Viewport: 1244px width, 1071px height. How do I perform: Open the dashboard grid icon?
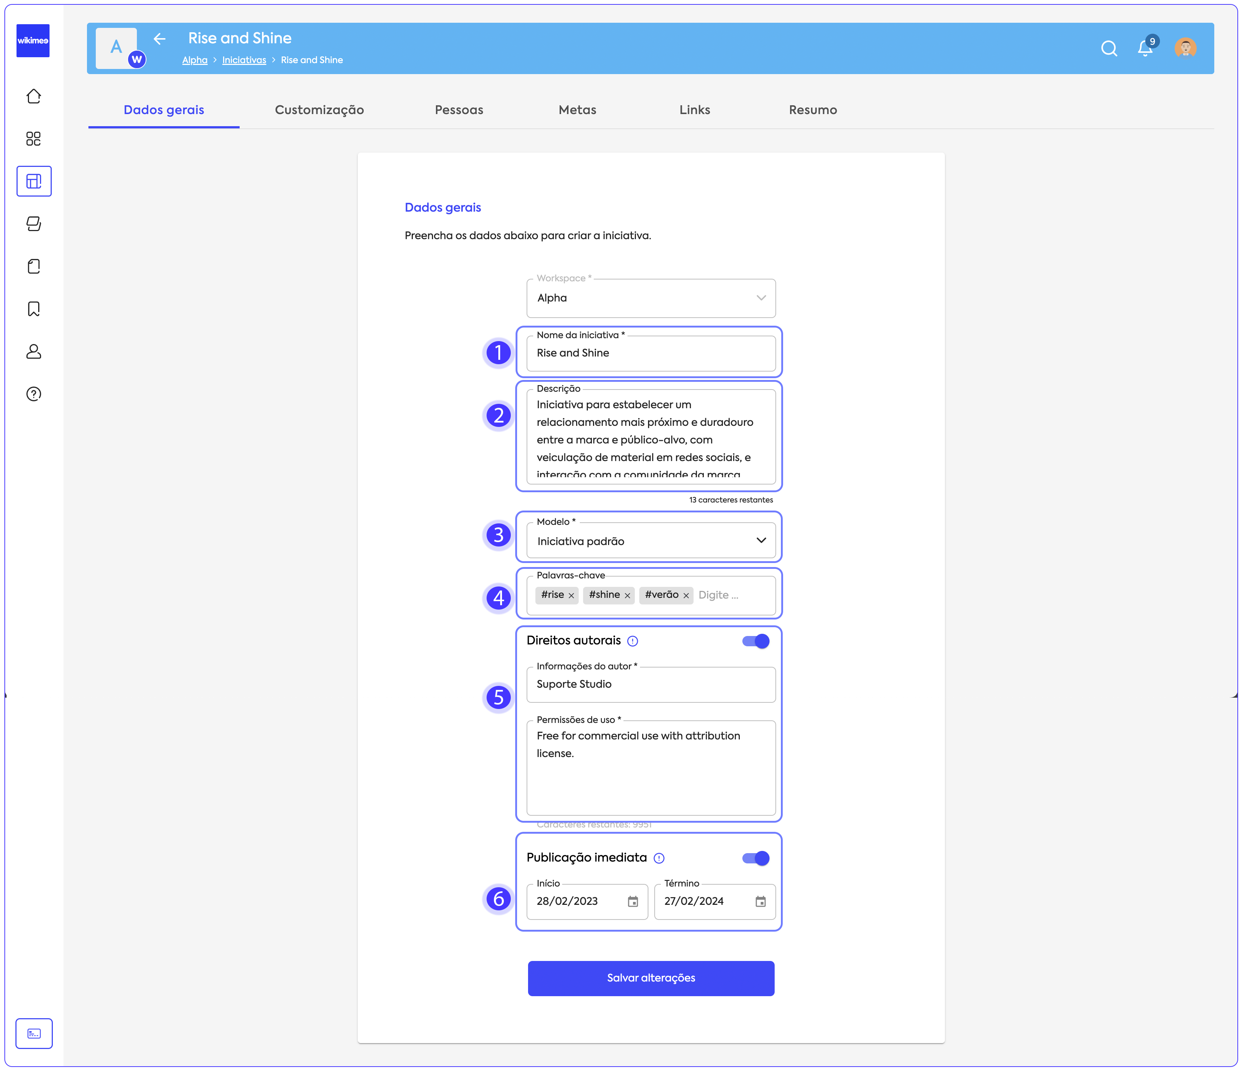pos(34,139)
